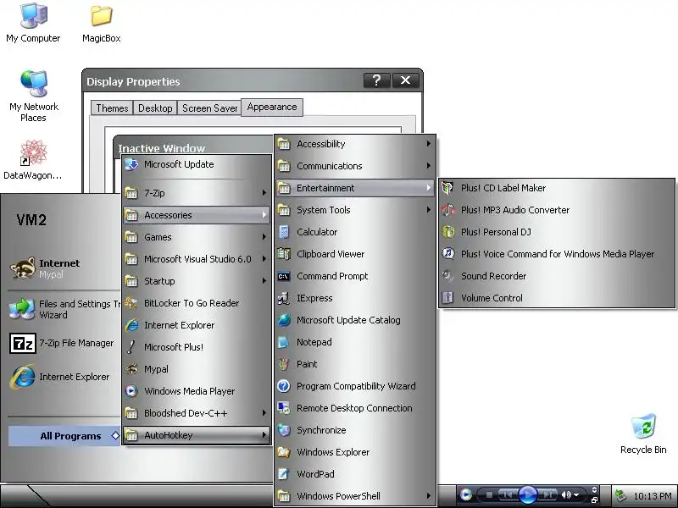Switch to the Screen Saver tab

point(209,108)
